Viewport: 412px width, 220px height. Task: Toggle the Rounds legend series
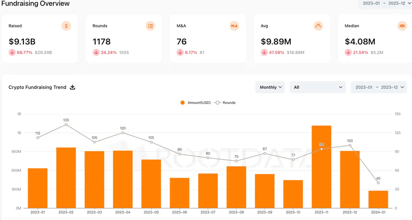(225, 103)
